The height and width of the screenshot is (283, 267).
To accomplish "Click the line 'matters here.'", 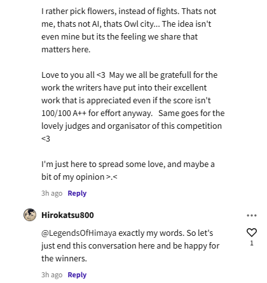I will (66, 50).
